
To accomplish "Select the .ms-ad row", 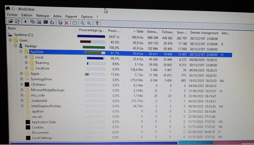I will [x=37, y=117].
